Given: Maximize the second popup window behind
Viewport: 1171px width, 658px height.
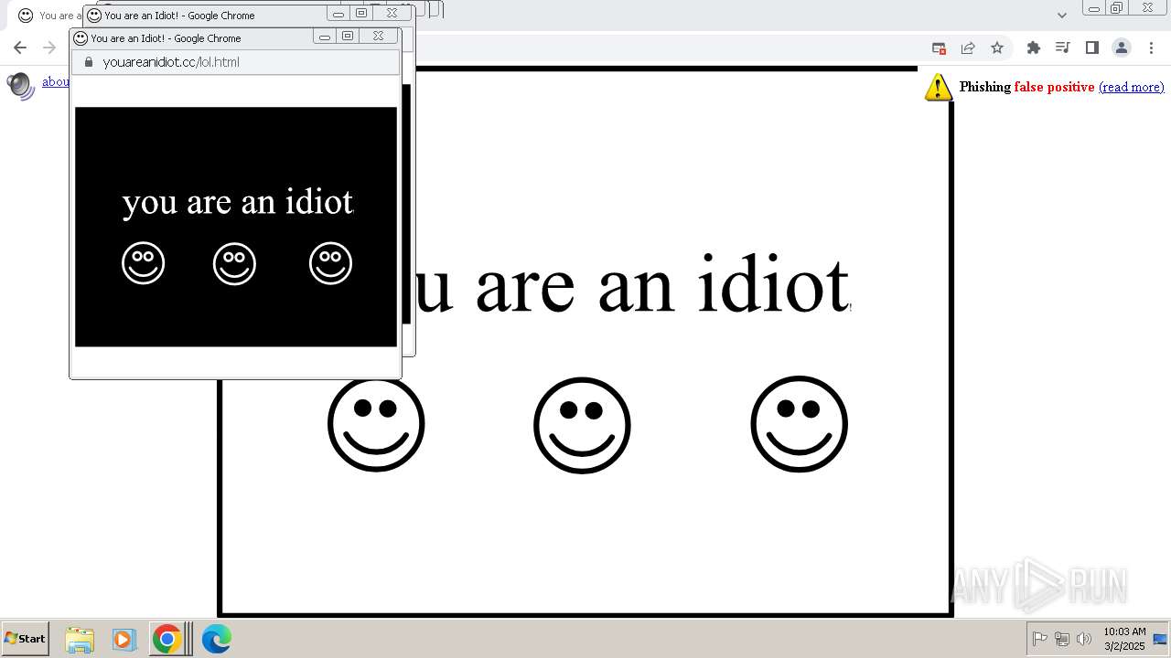Looking at the screenshot, I should (x=361, y=13).
